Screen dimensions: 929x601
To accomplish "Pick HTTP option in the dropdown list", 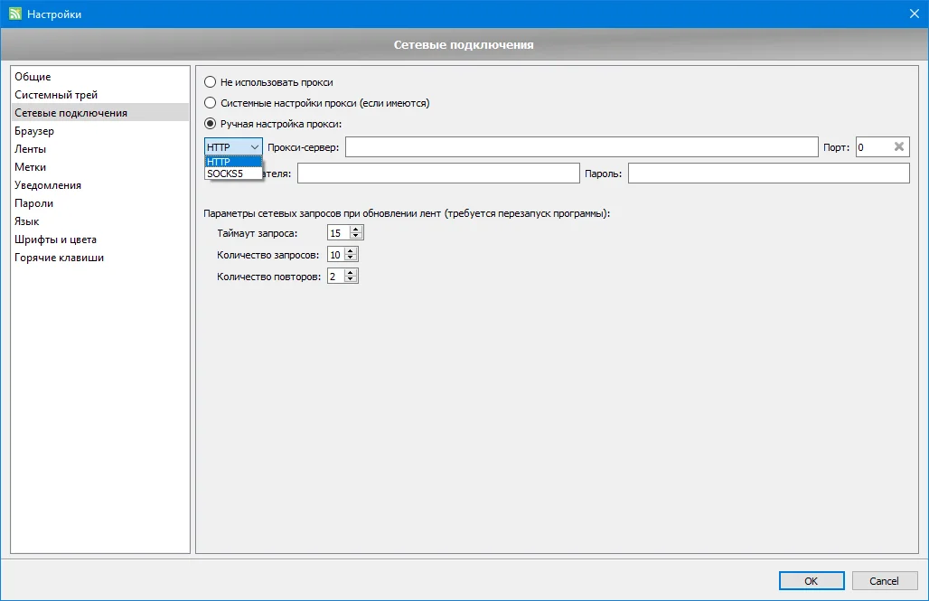I will 220,162.
